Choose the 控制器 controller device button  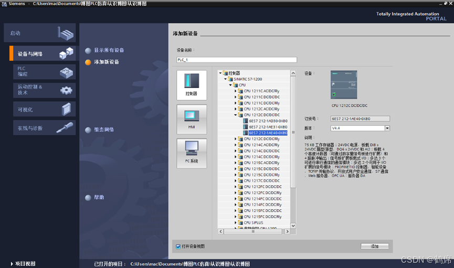[x=192, y=85]
